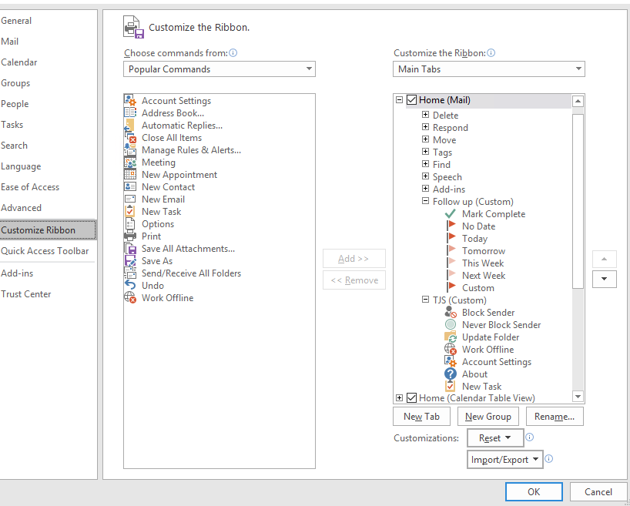
Task: Select the No Date flag icon
Action: click(x=451, y=226)
